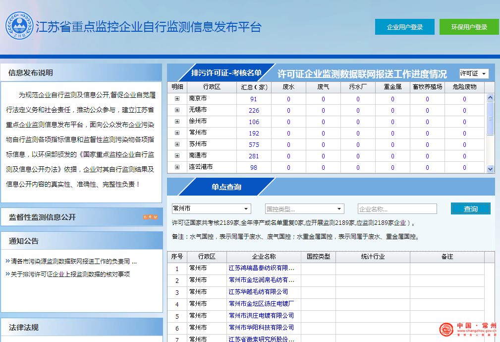
Task: Open the 通知公告 section header
Action: tap(82, 241)
